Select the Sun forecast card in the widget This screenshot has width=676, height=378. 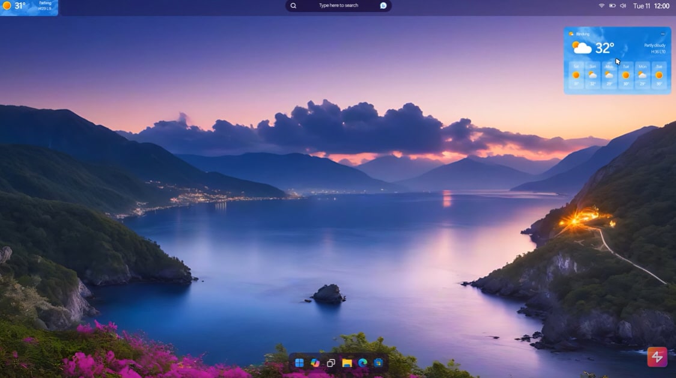coord(592,75)
